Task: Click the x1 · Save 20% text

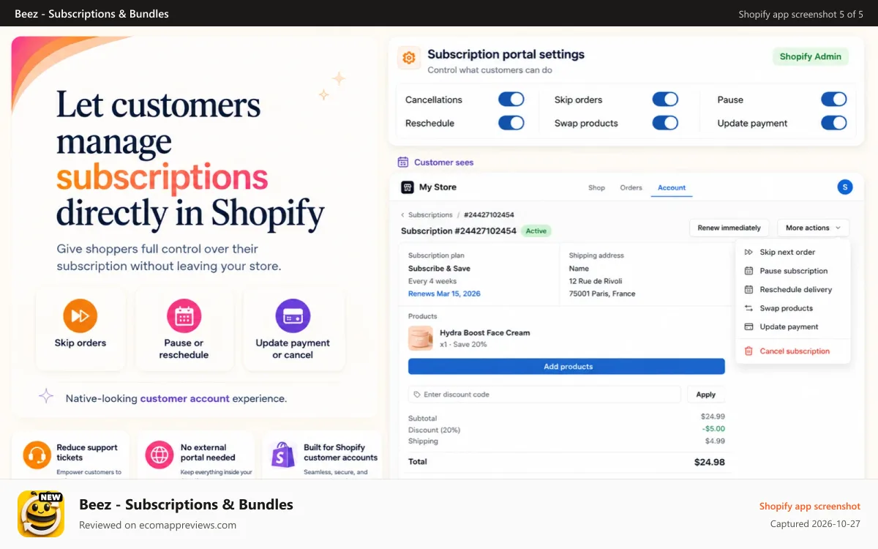Action: [x=463, y=344]
